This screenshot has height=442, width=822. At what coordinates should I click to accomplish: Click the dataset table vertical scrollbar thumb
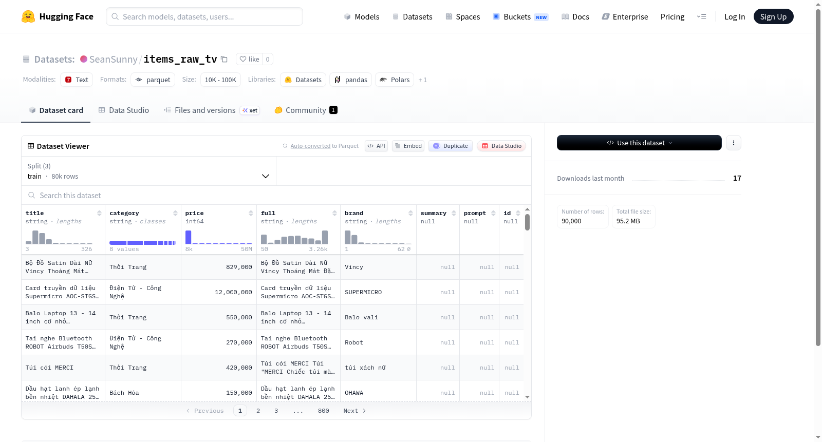click(x=527, y=222)
